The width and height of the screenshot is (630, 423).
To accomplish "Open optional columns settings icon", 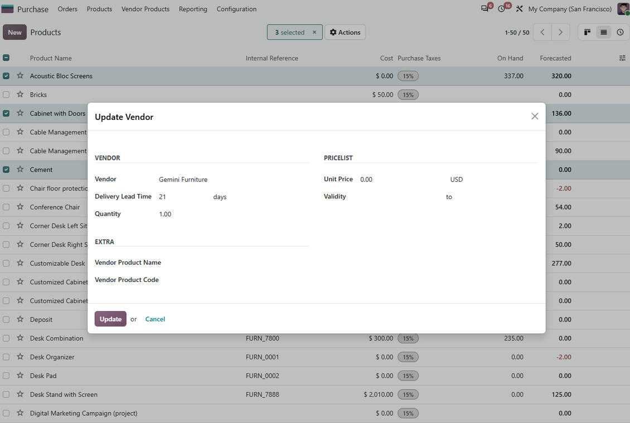I will pyautogui.click(x=622, y=58).
